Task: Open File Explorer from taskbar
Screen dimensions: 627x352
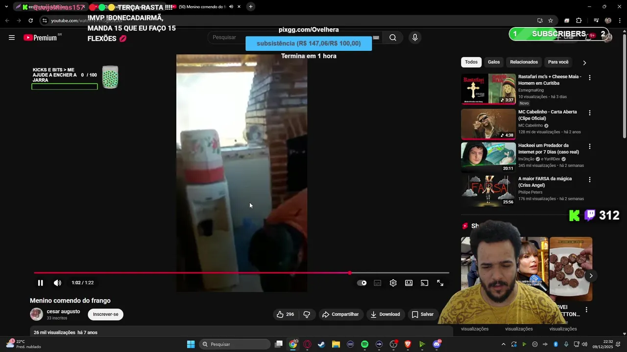Action: 336,344
